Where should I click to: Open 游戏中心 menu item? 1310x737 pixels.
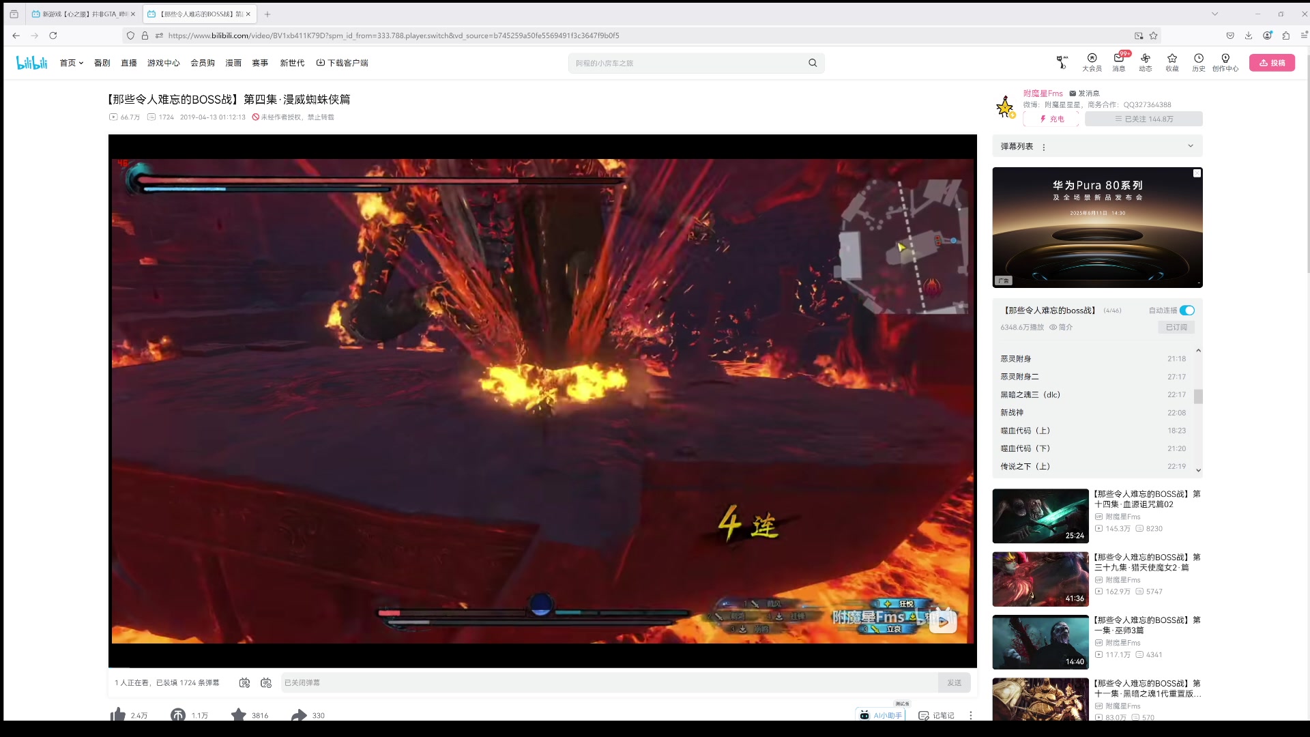(164, 63)
